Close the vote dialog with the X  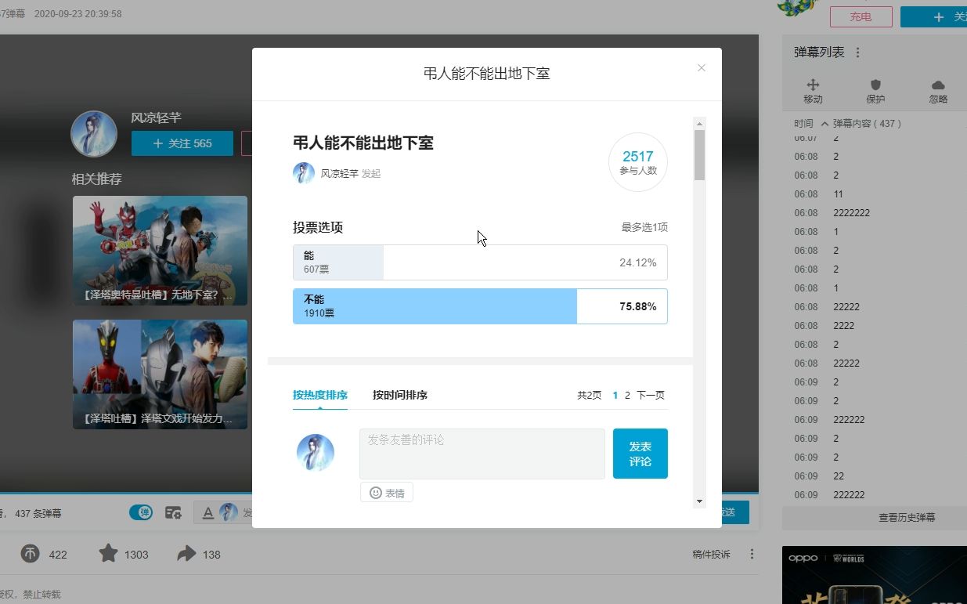[x=701, y=68]
